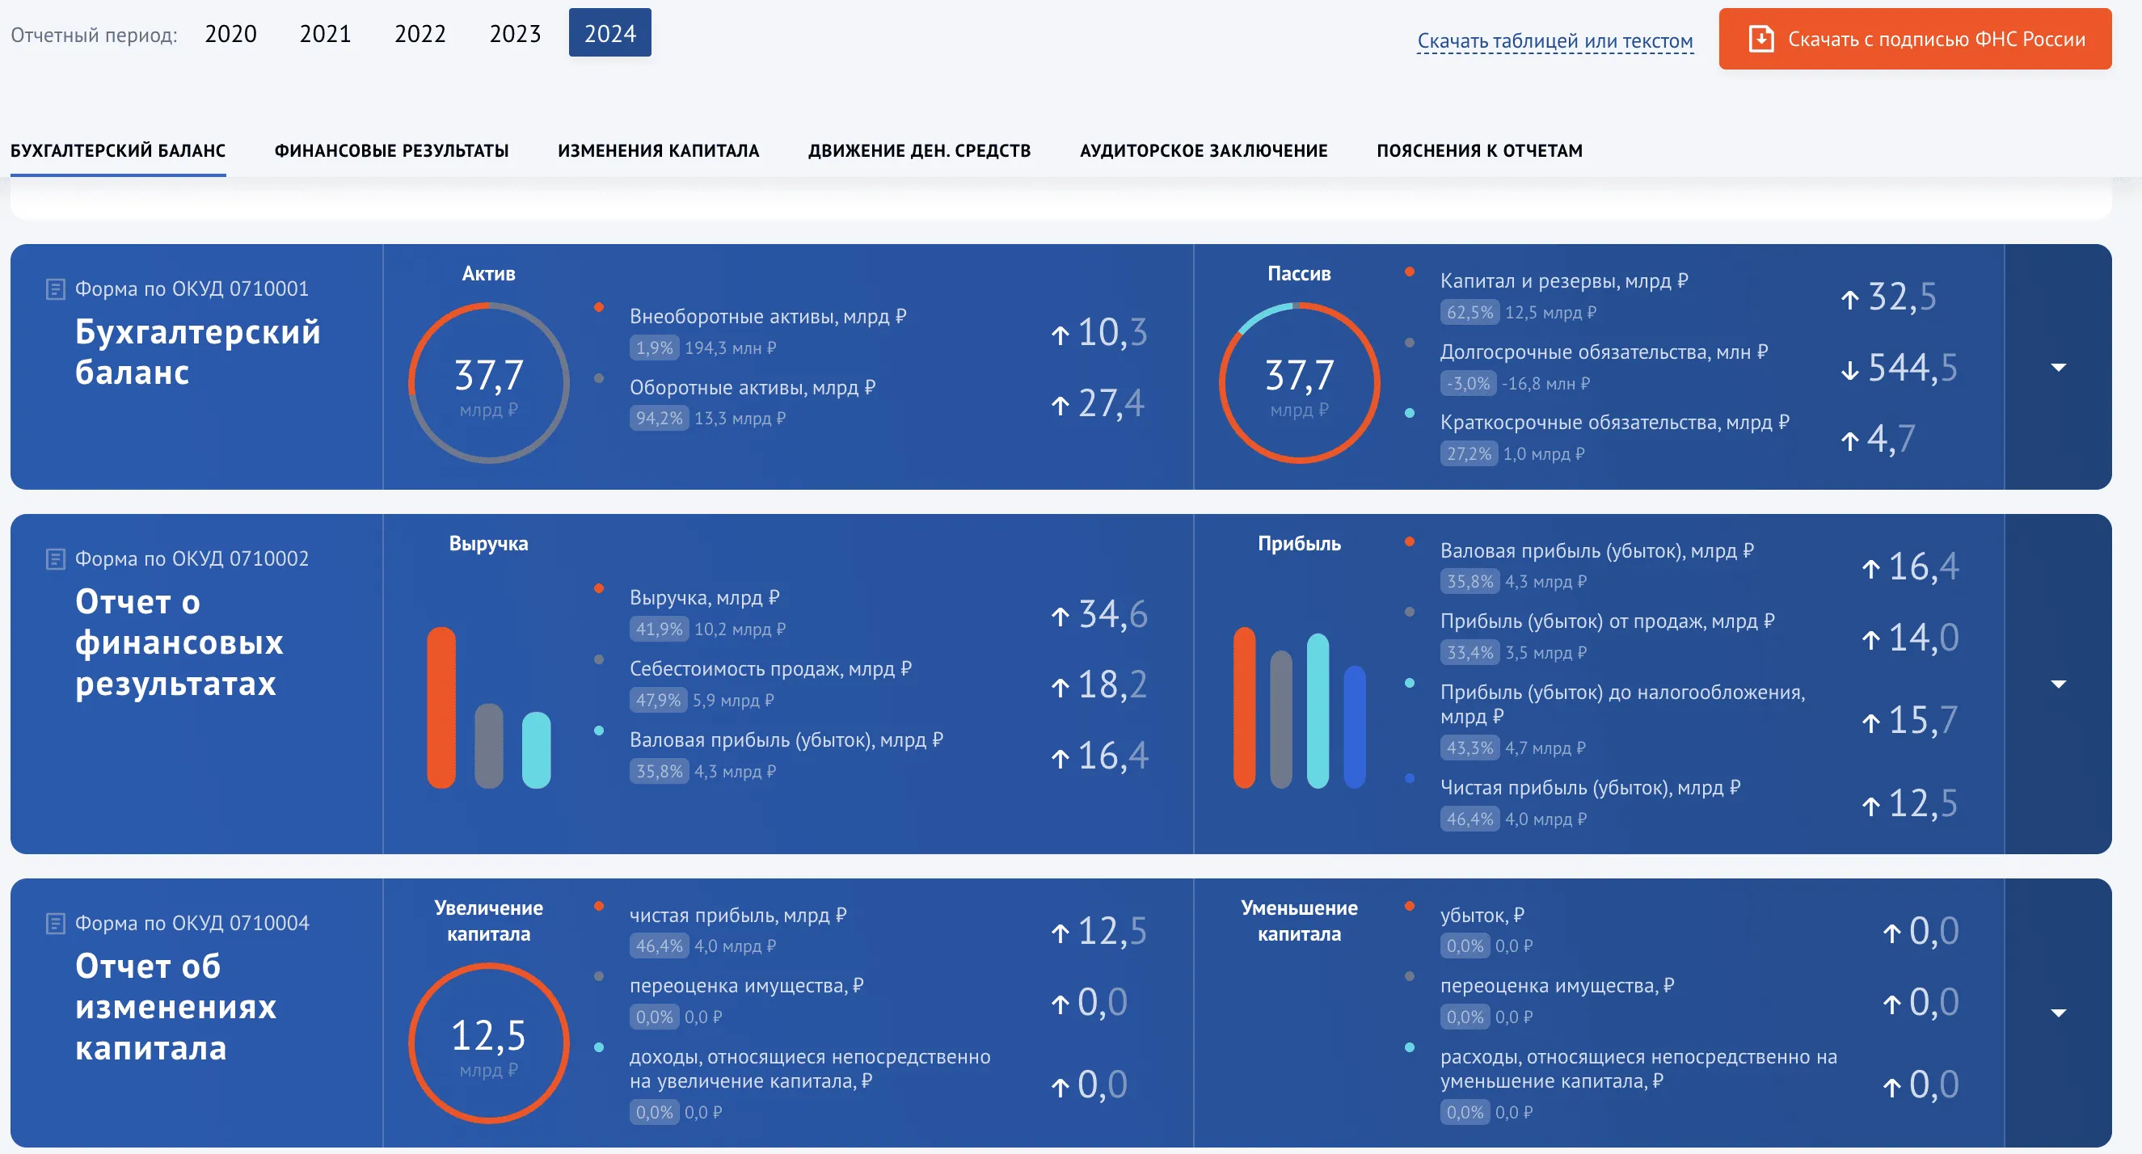Click download icon in orange ФНС button
2142x1154 pixels.
[1761, 39]
